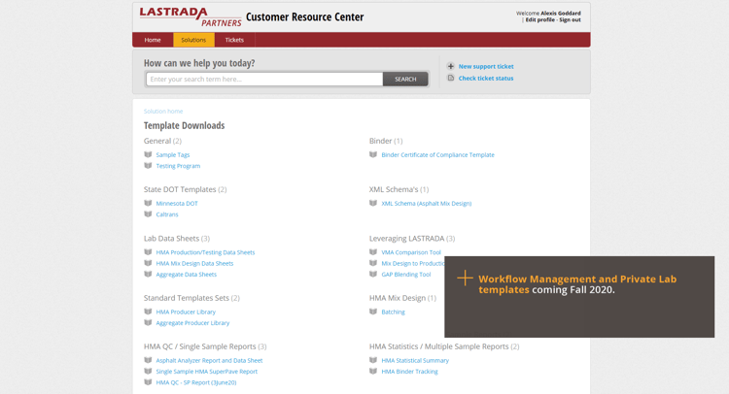The image size is (729, 394).
Task: Open HMA Statistical Summary article
Action: point(415,361)
